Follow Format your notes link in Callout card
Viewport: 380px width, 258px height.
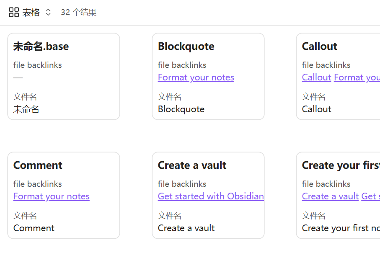pyautogui.click(x=357, y=77)
